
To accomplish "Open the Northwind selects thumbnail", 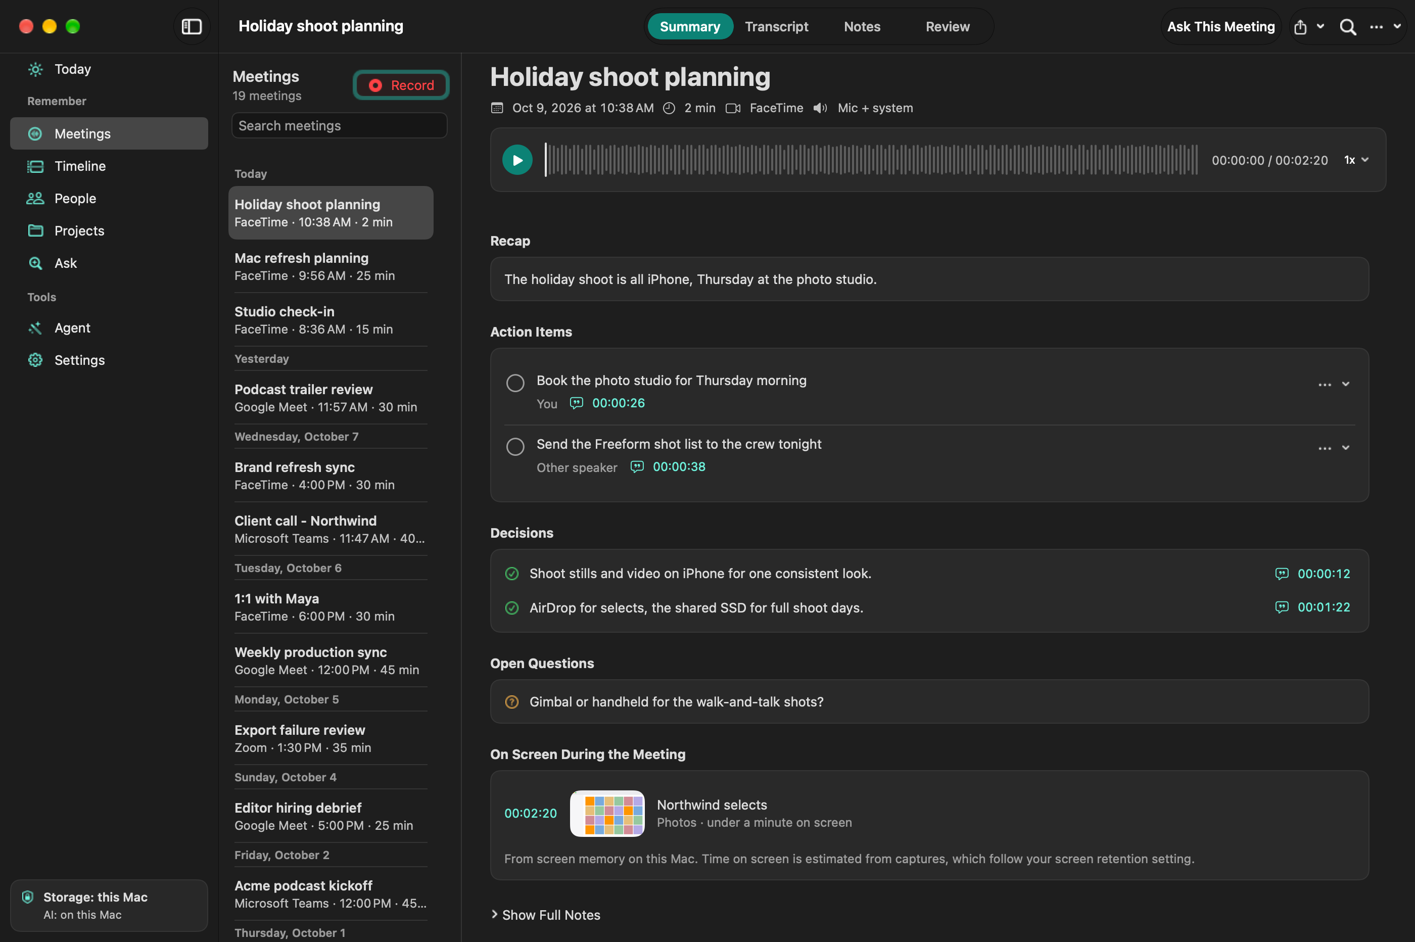I will [606, 813].
